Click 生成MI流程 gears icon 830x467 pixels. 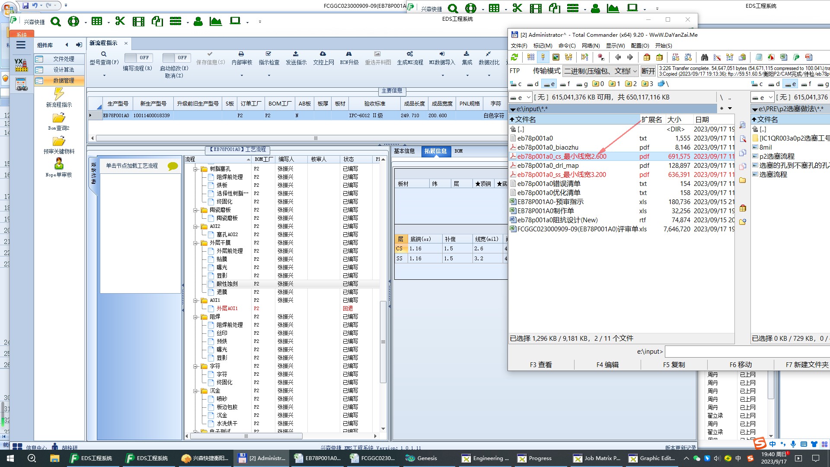[410, 54]
